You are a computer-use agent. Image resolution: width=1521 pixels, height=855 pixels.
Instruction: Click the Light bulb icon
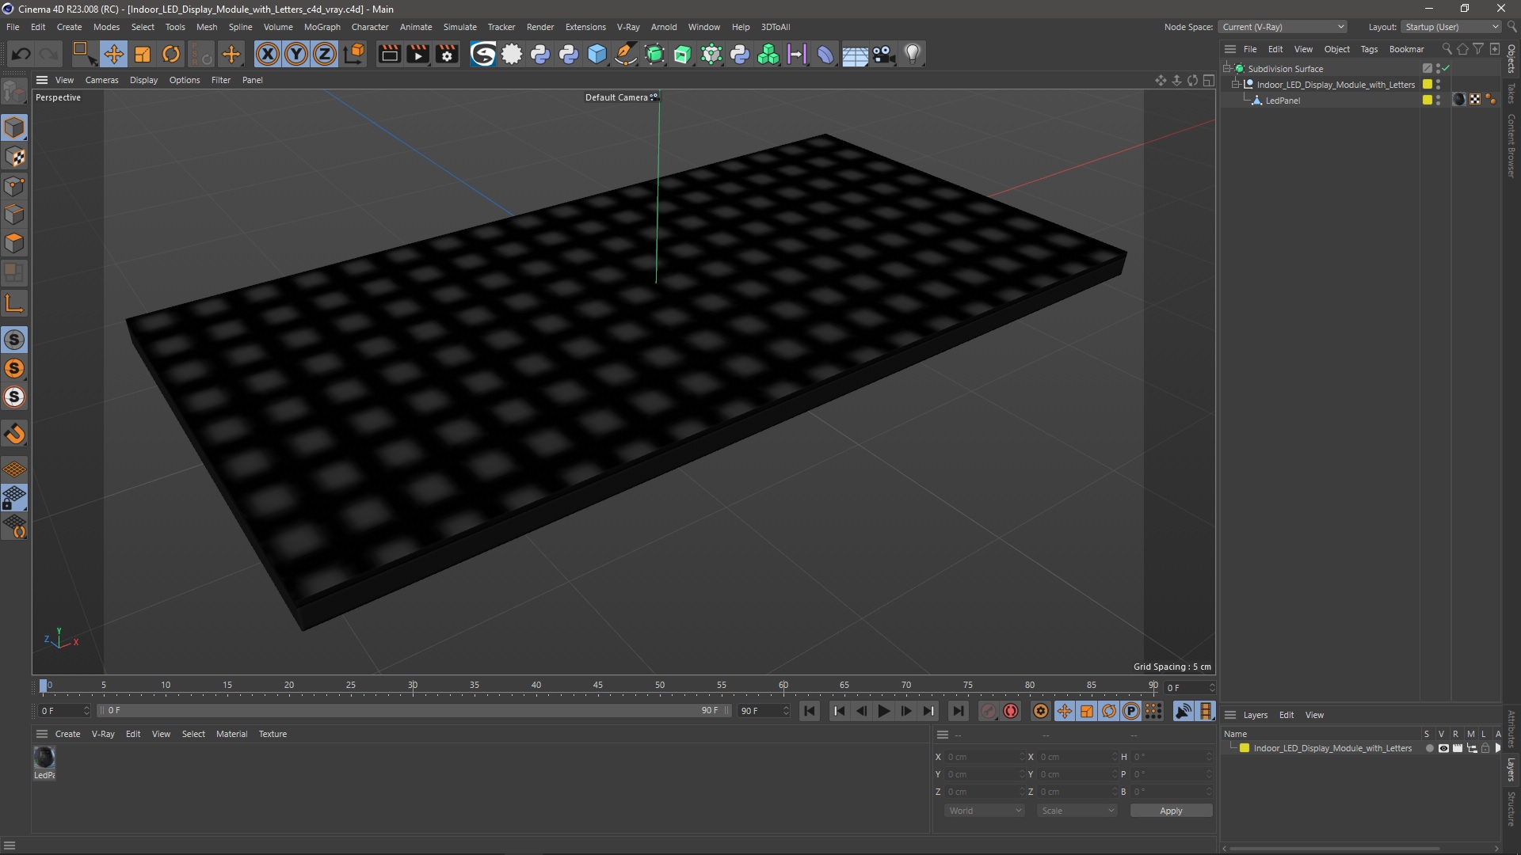[x=913, y=54]
